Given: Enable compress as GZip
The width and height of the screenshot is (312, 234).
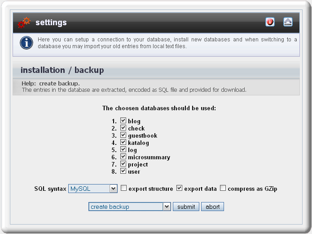Looking at the screenshot, I should click(223, 188).
